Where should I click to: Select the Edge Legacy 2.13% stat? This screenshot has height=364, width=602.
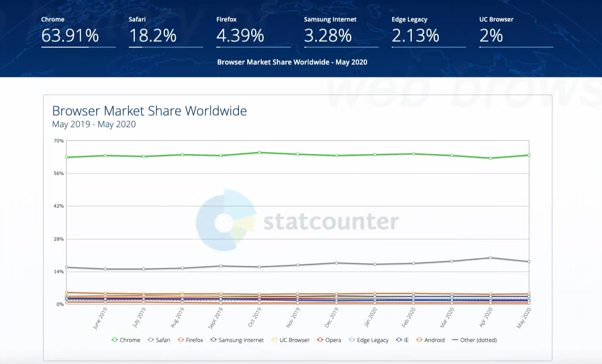click(x=429, y=32)
